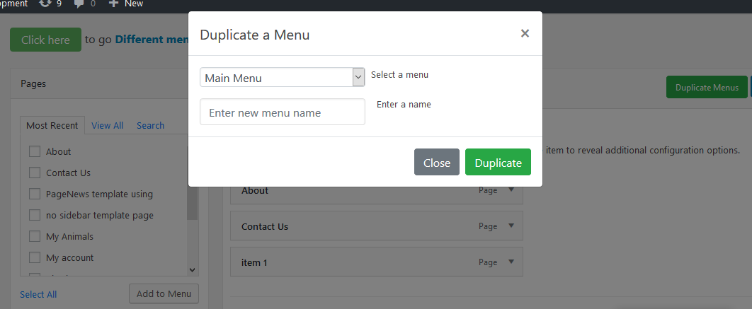The height and width of the screenshot is (309, 752).
Task: Expand the item 1 menu item arrow
Action: pyautogui.click(x=511, y=262)
